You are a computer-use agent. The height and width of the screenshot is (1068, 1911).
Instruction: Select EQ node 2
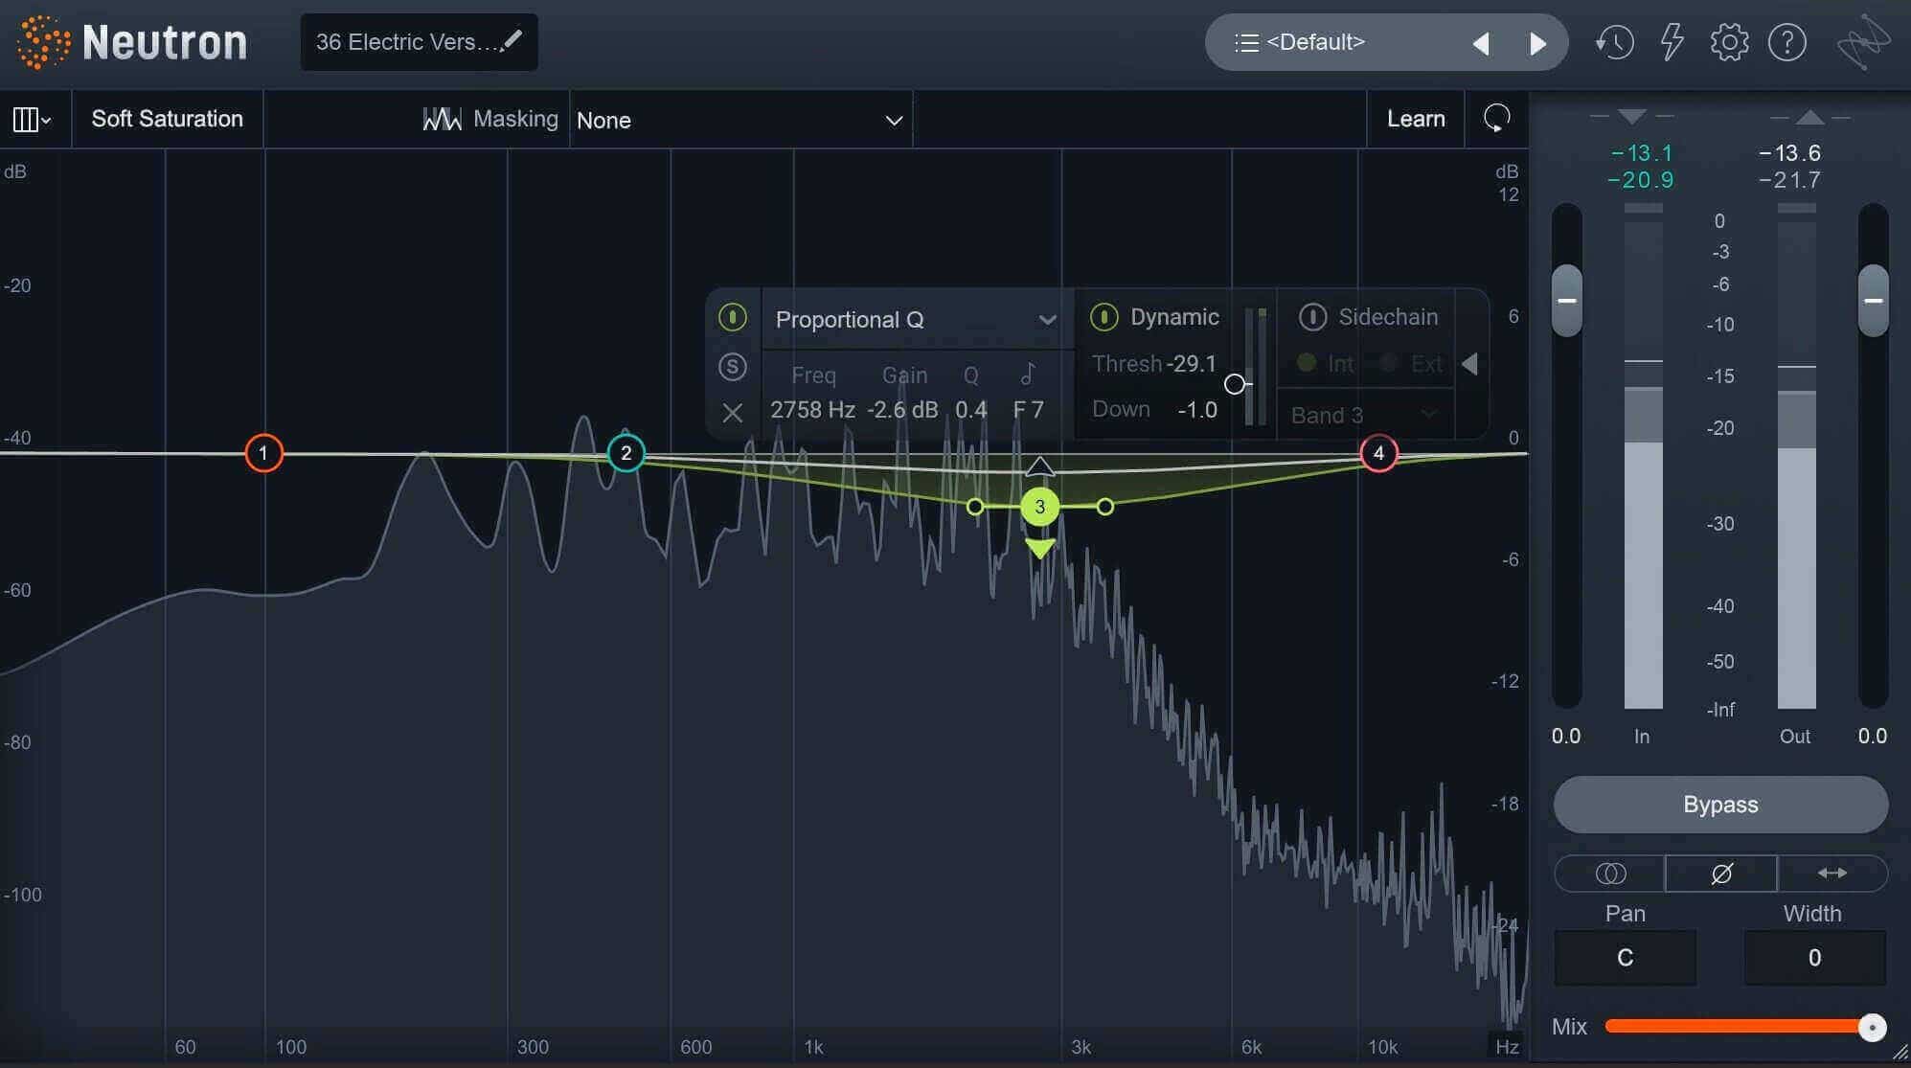point(626,453)
